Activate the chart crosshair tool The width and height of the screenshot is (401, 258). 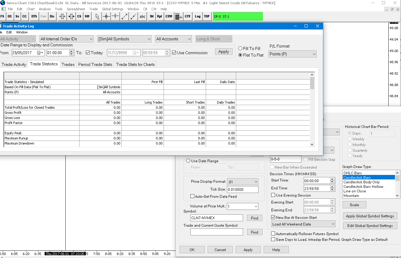[106, 17]
